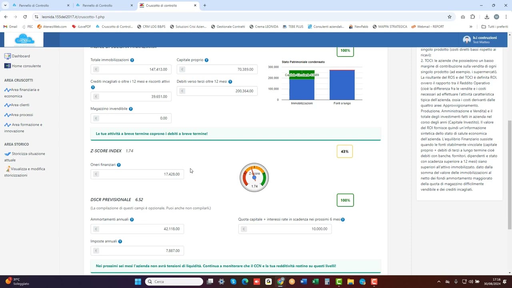Open Area finanziaria e economica menu
Screen dimensions: 512x288
(22, 93)
